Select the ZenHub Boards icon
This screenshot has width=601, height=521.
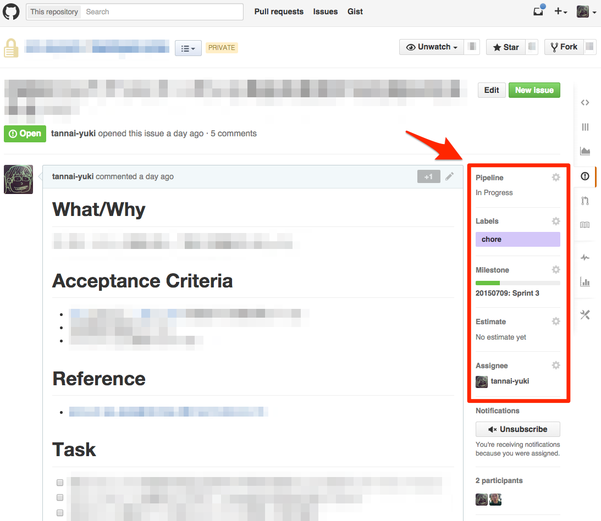pos(585,127)
